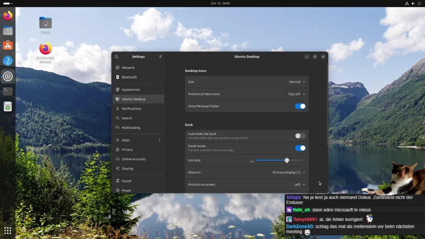
Task: Adjust the dock Icon size slider
Action: pyautogui.click(x=287, y=160)
